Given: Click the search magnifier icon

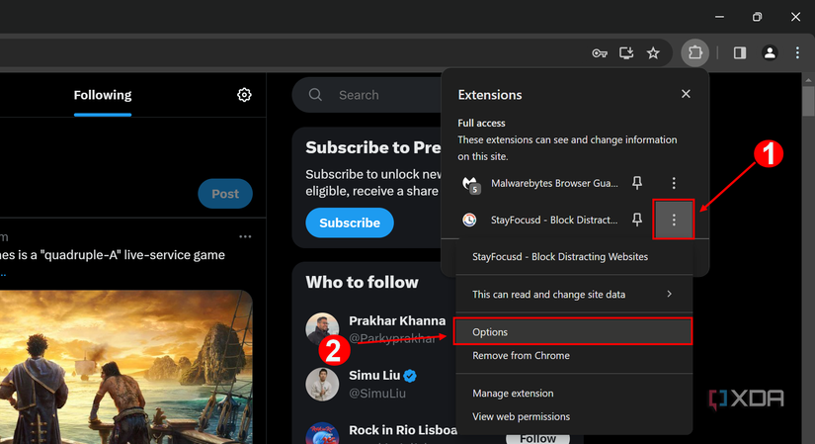Looking at the screenshot, I should [x=315, y=95].
